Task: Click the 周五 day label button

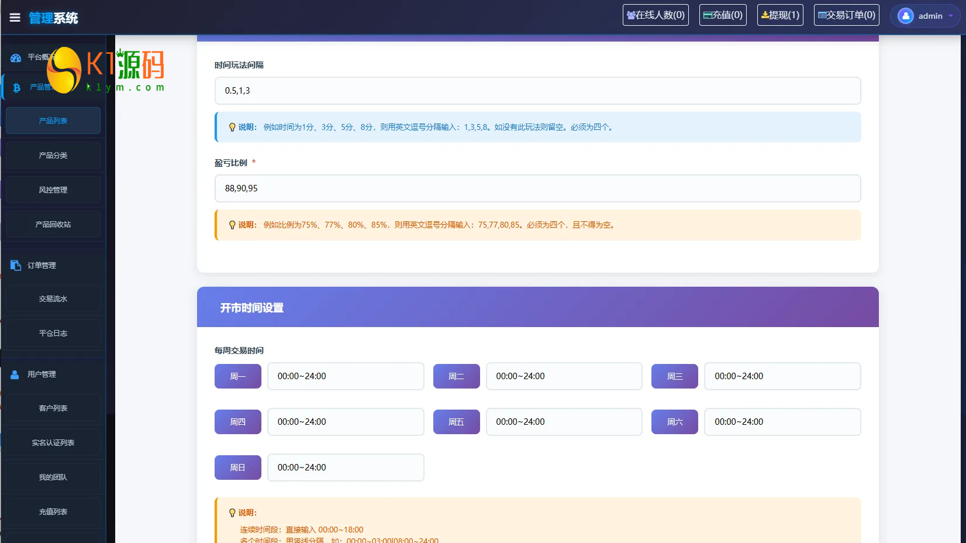Action: click(456, 422)
